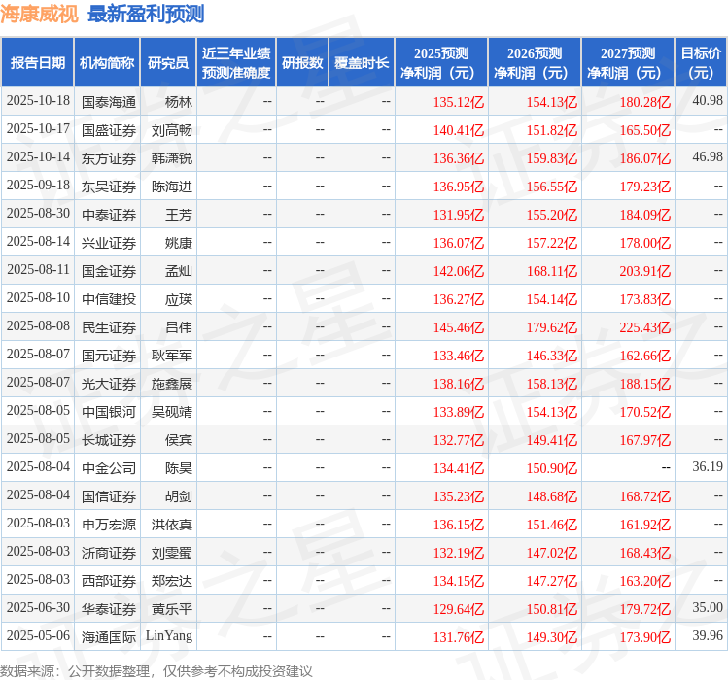Select the 研究员 column header

point(168,63)
